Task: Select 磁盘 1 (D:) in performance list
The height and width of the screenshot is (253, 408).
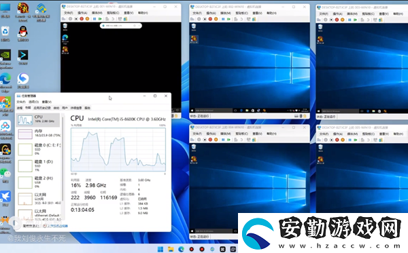Action: pyautogui.click(x=39, y=166)
